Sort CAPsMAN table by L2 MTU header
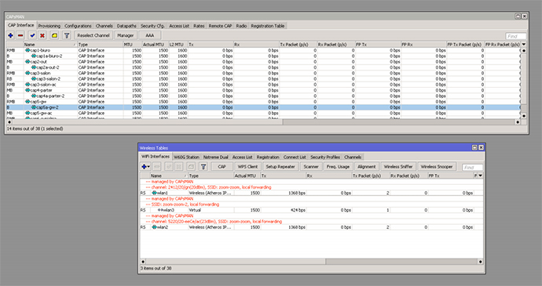Image resolution: width=542 pixels, height=286 pixels. [178, 45]
